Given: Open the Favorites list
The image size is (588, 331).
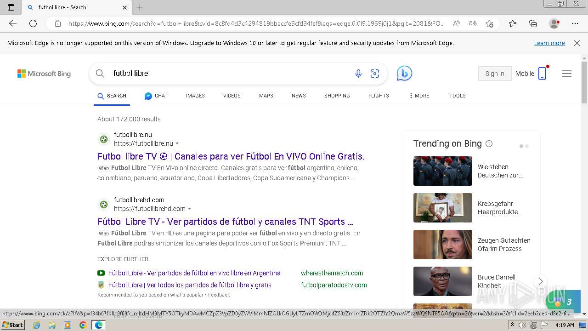Looking at the screenshot, I should tap(513, 23).
